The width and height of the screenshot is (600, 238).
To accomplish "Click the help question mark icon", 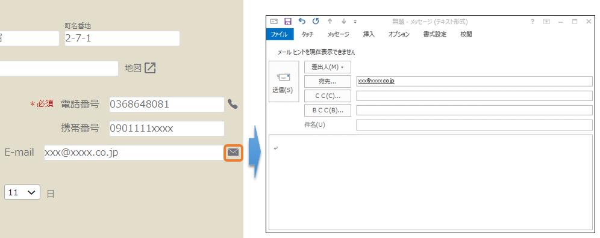I will click(533, 22).
